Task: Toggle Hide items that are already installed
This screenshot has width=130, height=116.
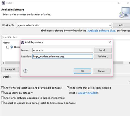Action: pyautogui.click(x=68, y=88)
